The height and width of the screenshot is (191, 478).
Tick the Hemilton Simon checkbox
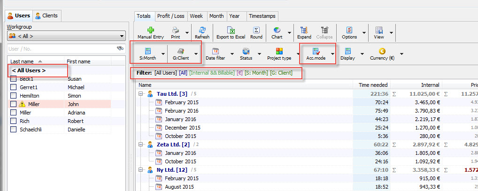[x=14, y=96]
